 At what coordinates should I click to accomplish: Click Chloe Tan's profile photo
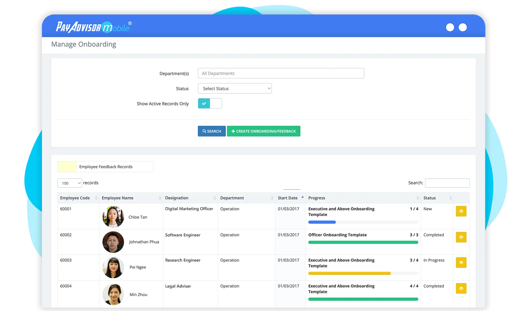pos(113,217)
